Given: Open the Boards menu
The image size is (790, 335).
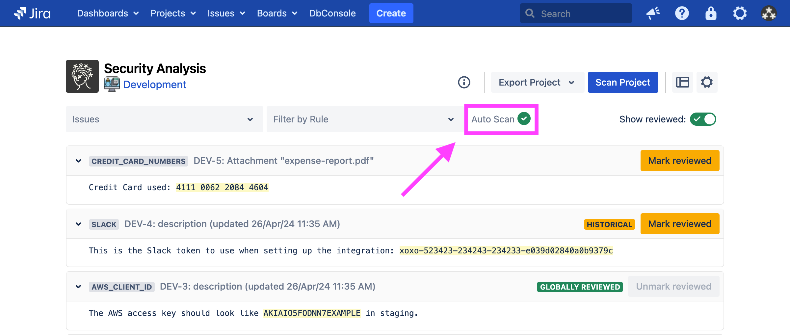Looking at the screenshot, I should 277,13.
